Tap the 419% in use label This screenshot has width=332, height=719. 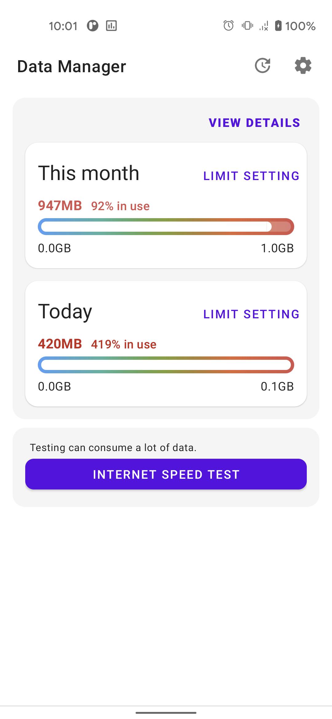(124, 344)
